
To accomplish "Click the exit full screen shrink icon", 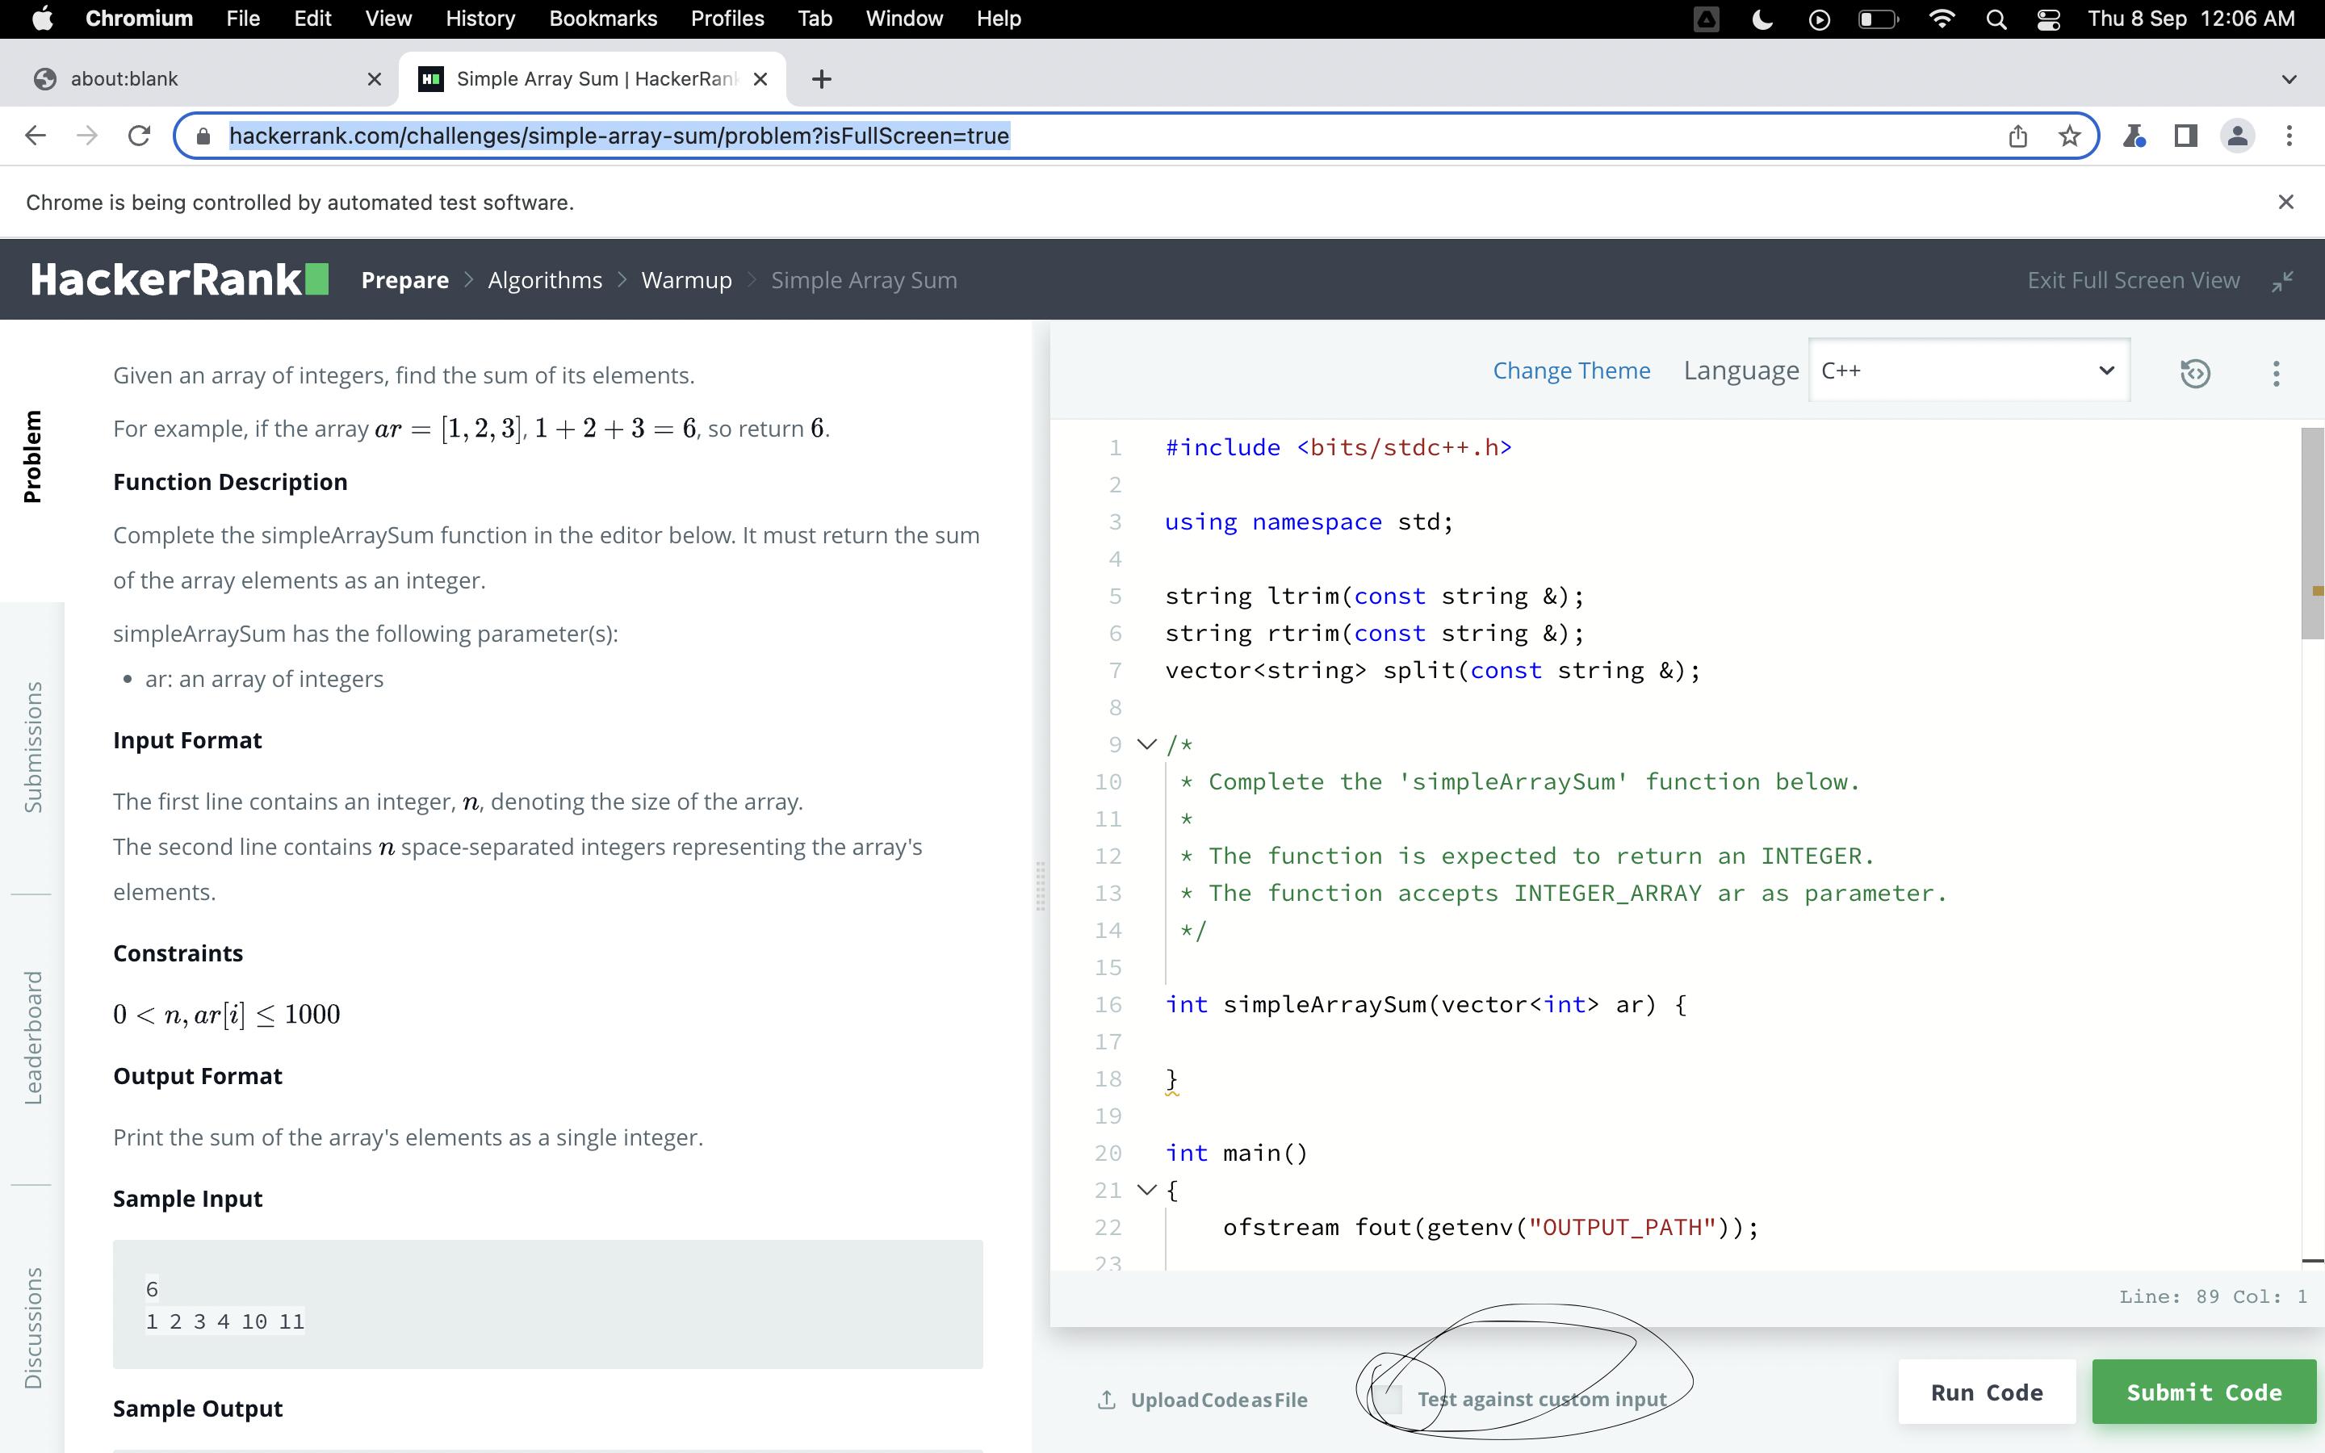I will coord(2281,281).
